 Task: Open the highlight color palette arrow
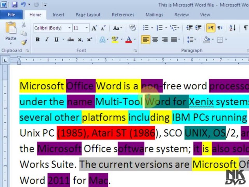tap(122, 39)
